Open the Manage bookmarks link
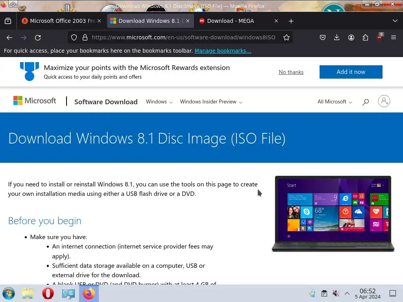This screenshot has width=403, height=302. 223,51
